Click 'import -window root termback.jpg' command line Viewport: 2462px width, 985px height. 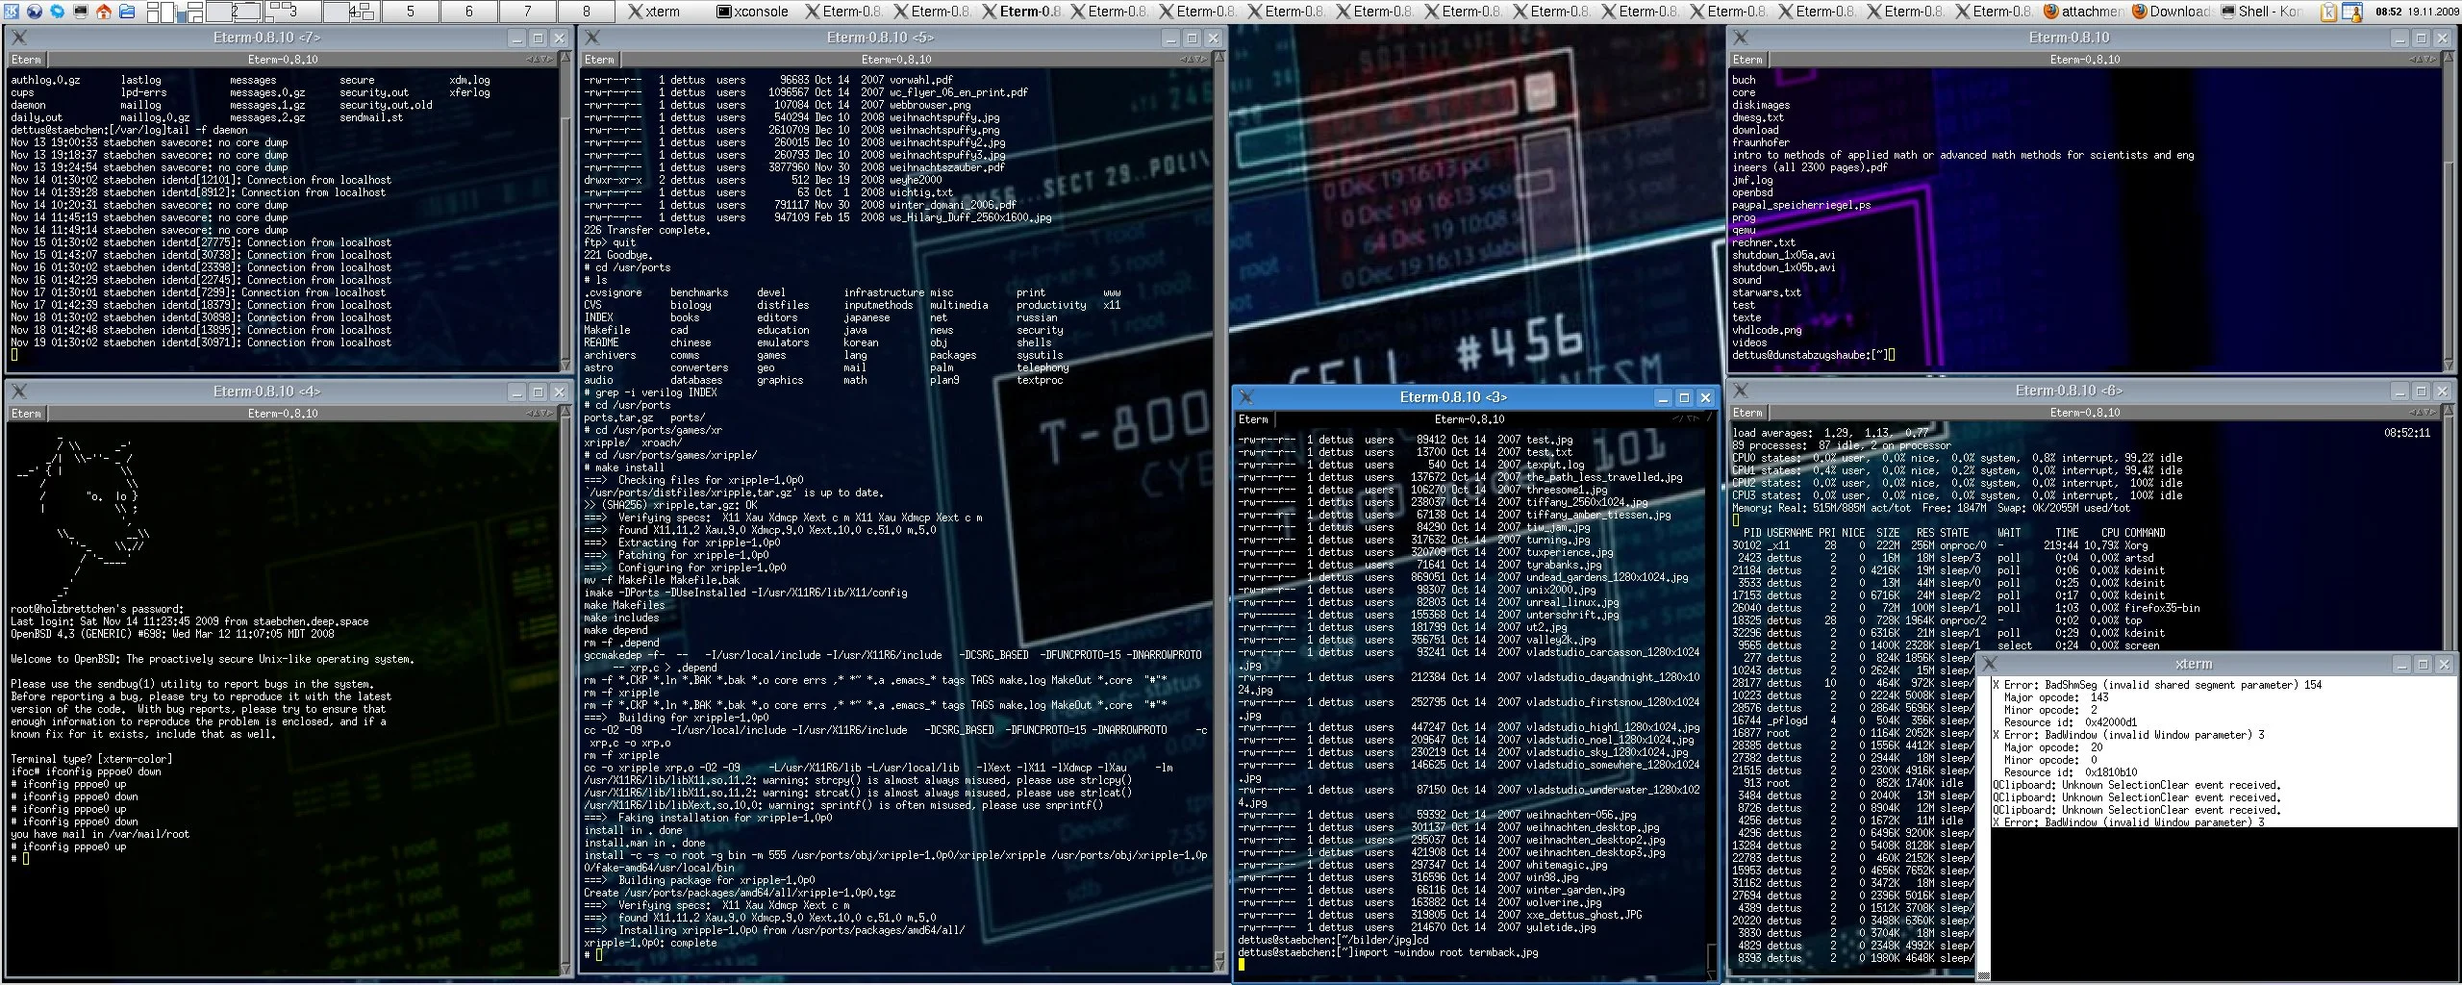[x=1445, y=952]
